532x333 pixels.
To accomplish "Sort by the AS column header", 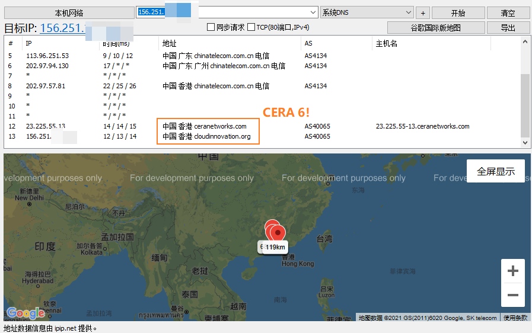I will point(308,43).
